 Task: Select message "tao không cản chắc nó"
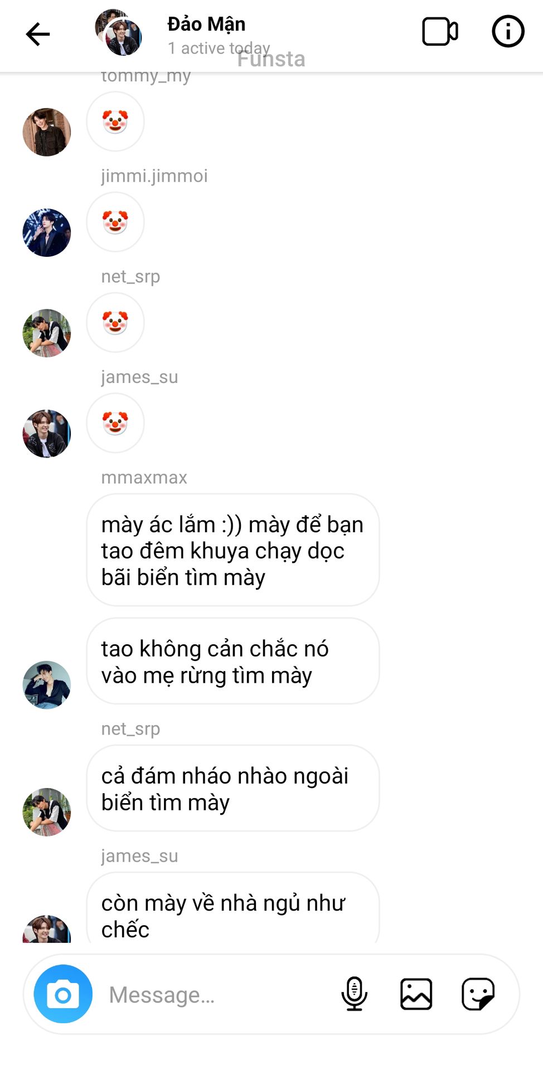[x=233, y=662]
